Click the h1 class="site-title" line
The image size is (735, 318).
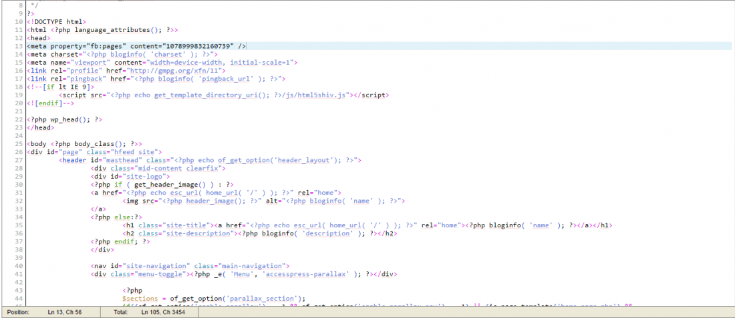[367, 225]
